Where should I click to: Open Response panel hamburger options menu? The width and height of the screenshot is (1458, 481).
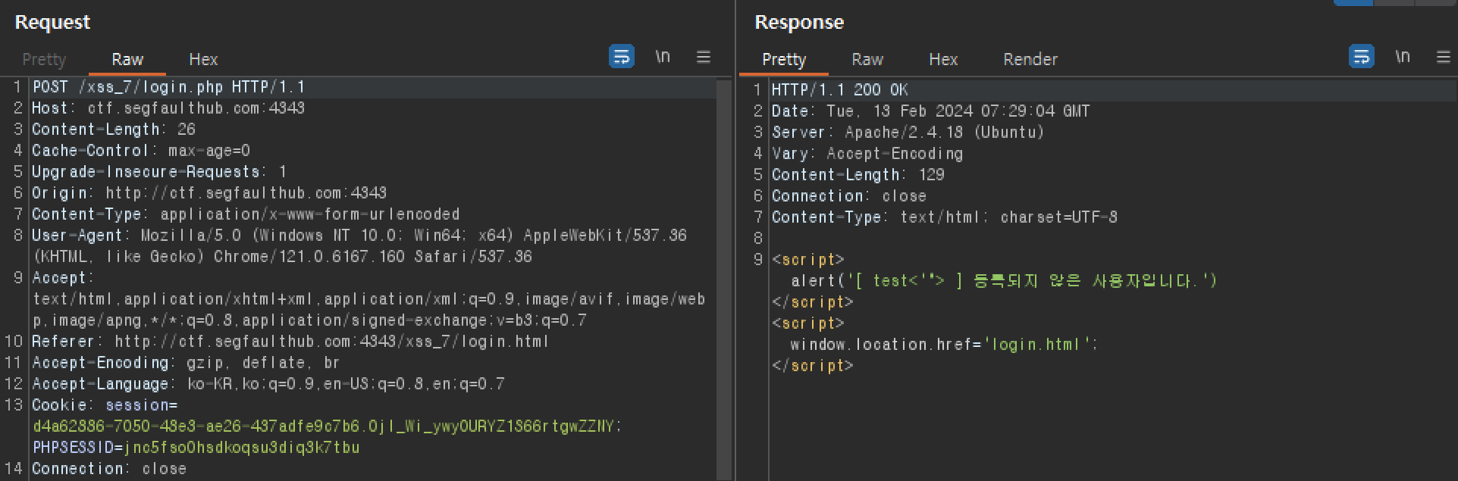tap(1444, 57)
